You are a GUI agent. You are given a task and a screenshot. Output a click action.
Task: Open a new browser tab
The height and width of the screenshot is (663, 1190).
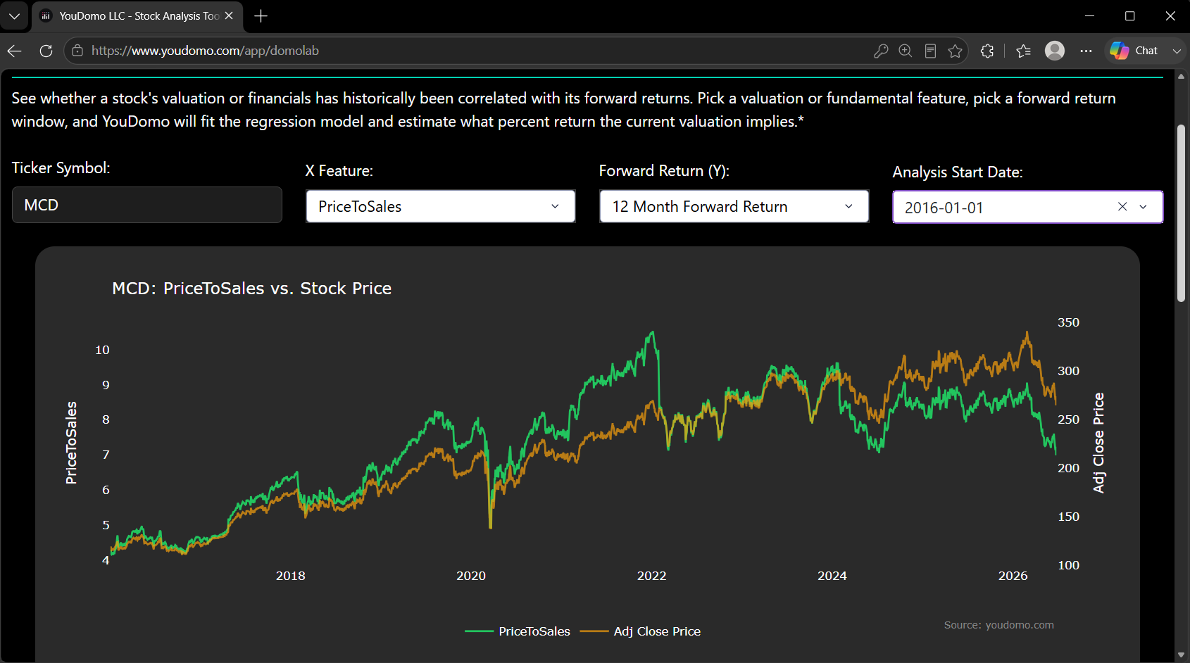(x=261, y=15)
